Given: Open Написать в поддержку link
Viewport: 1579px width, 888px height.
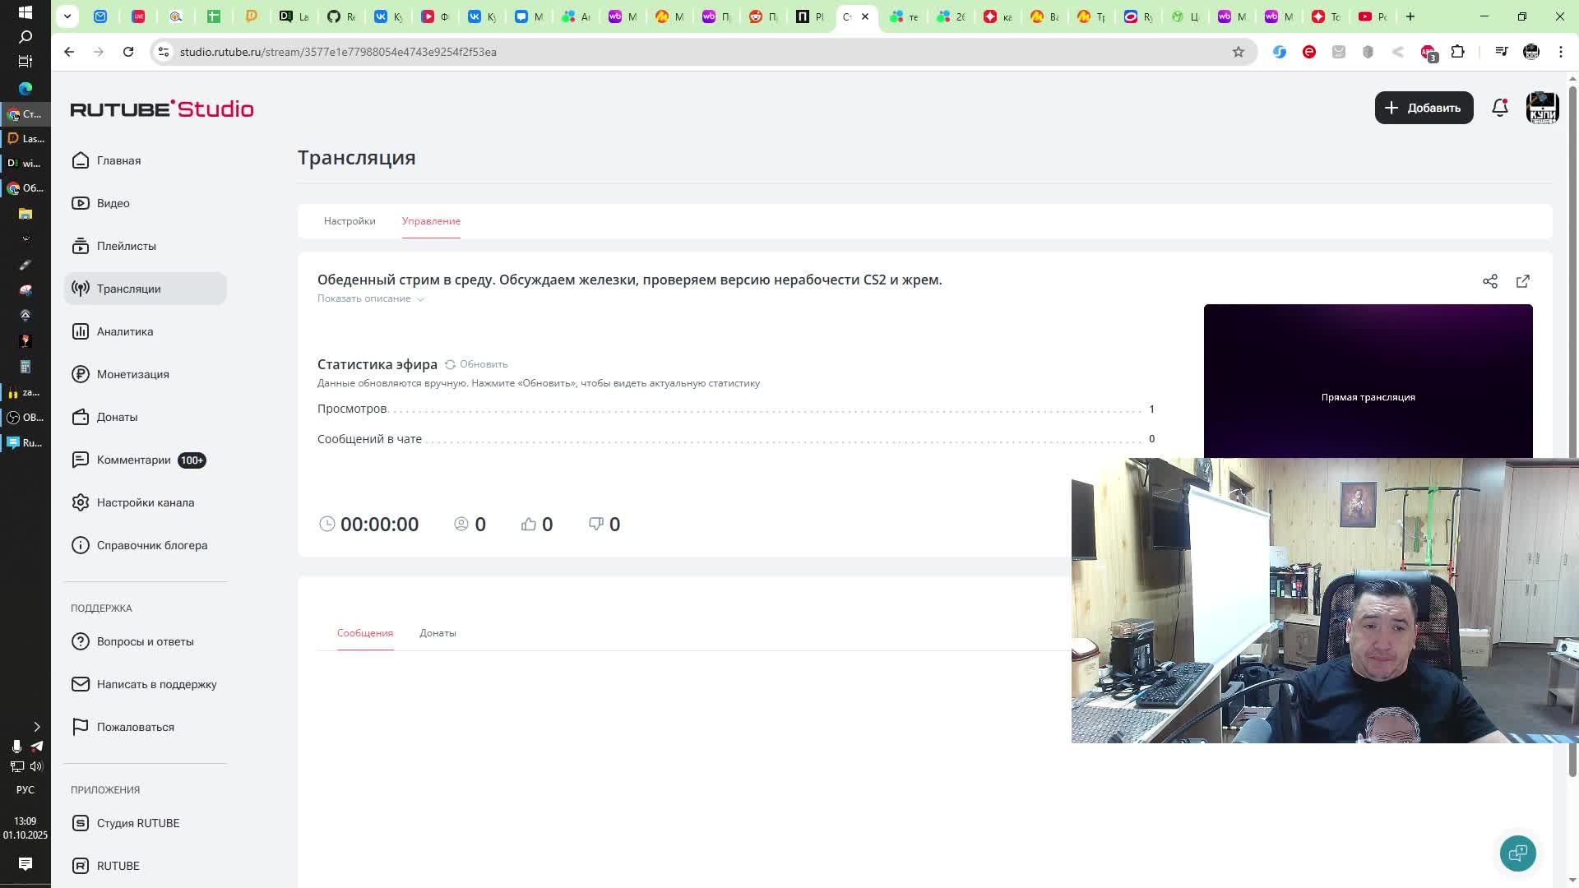Looking at the screenshot, I should [x=156, y=684].
